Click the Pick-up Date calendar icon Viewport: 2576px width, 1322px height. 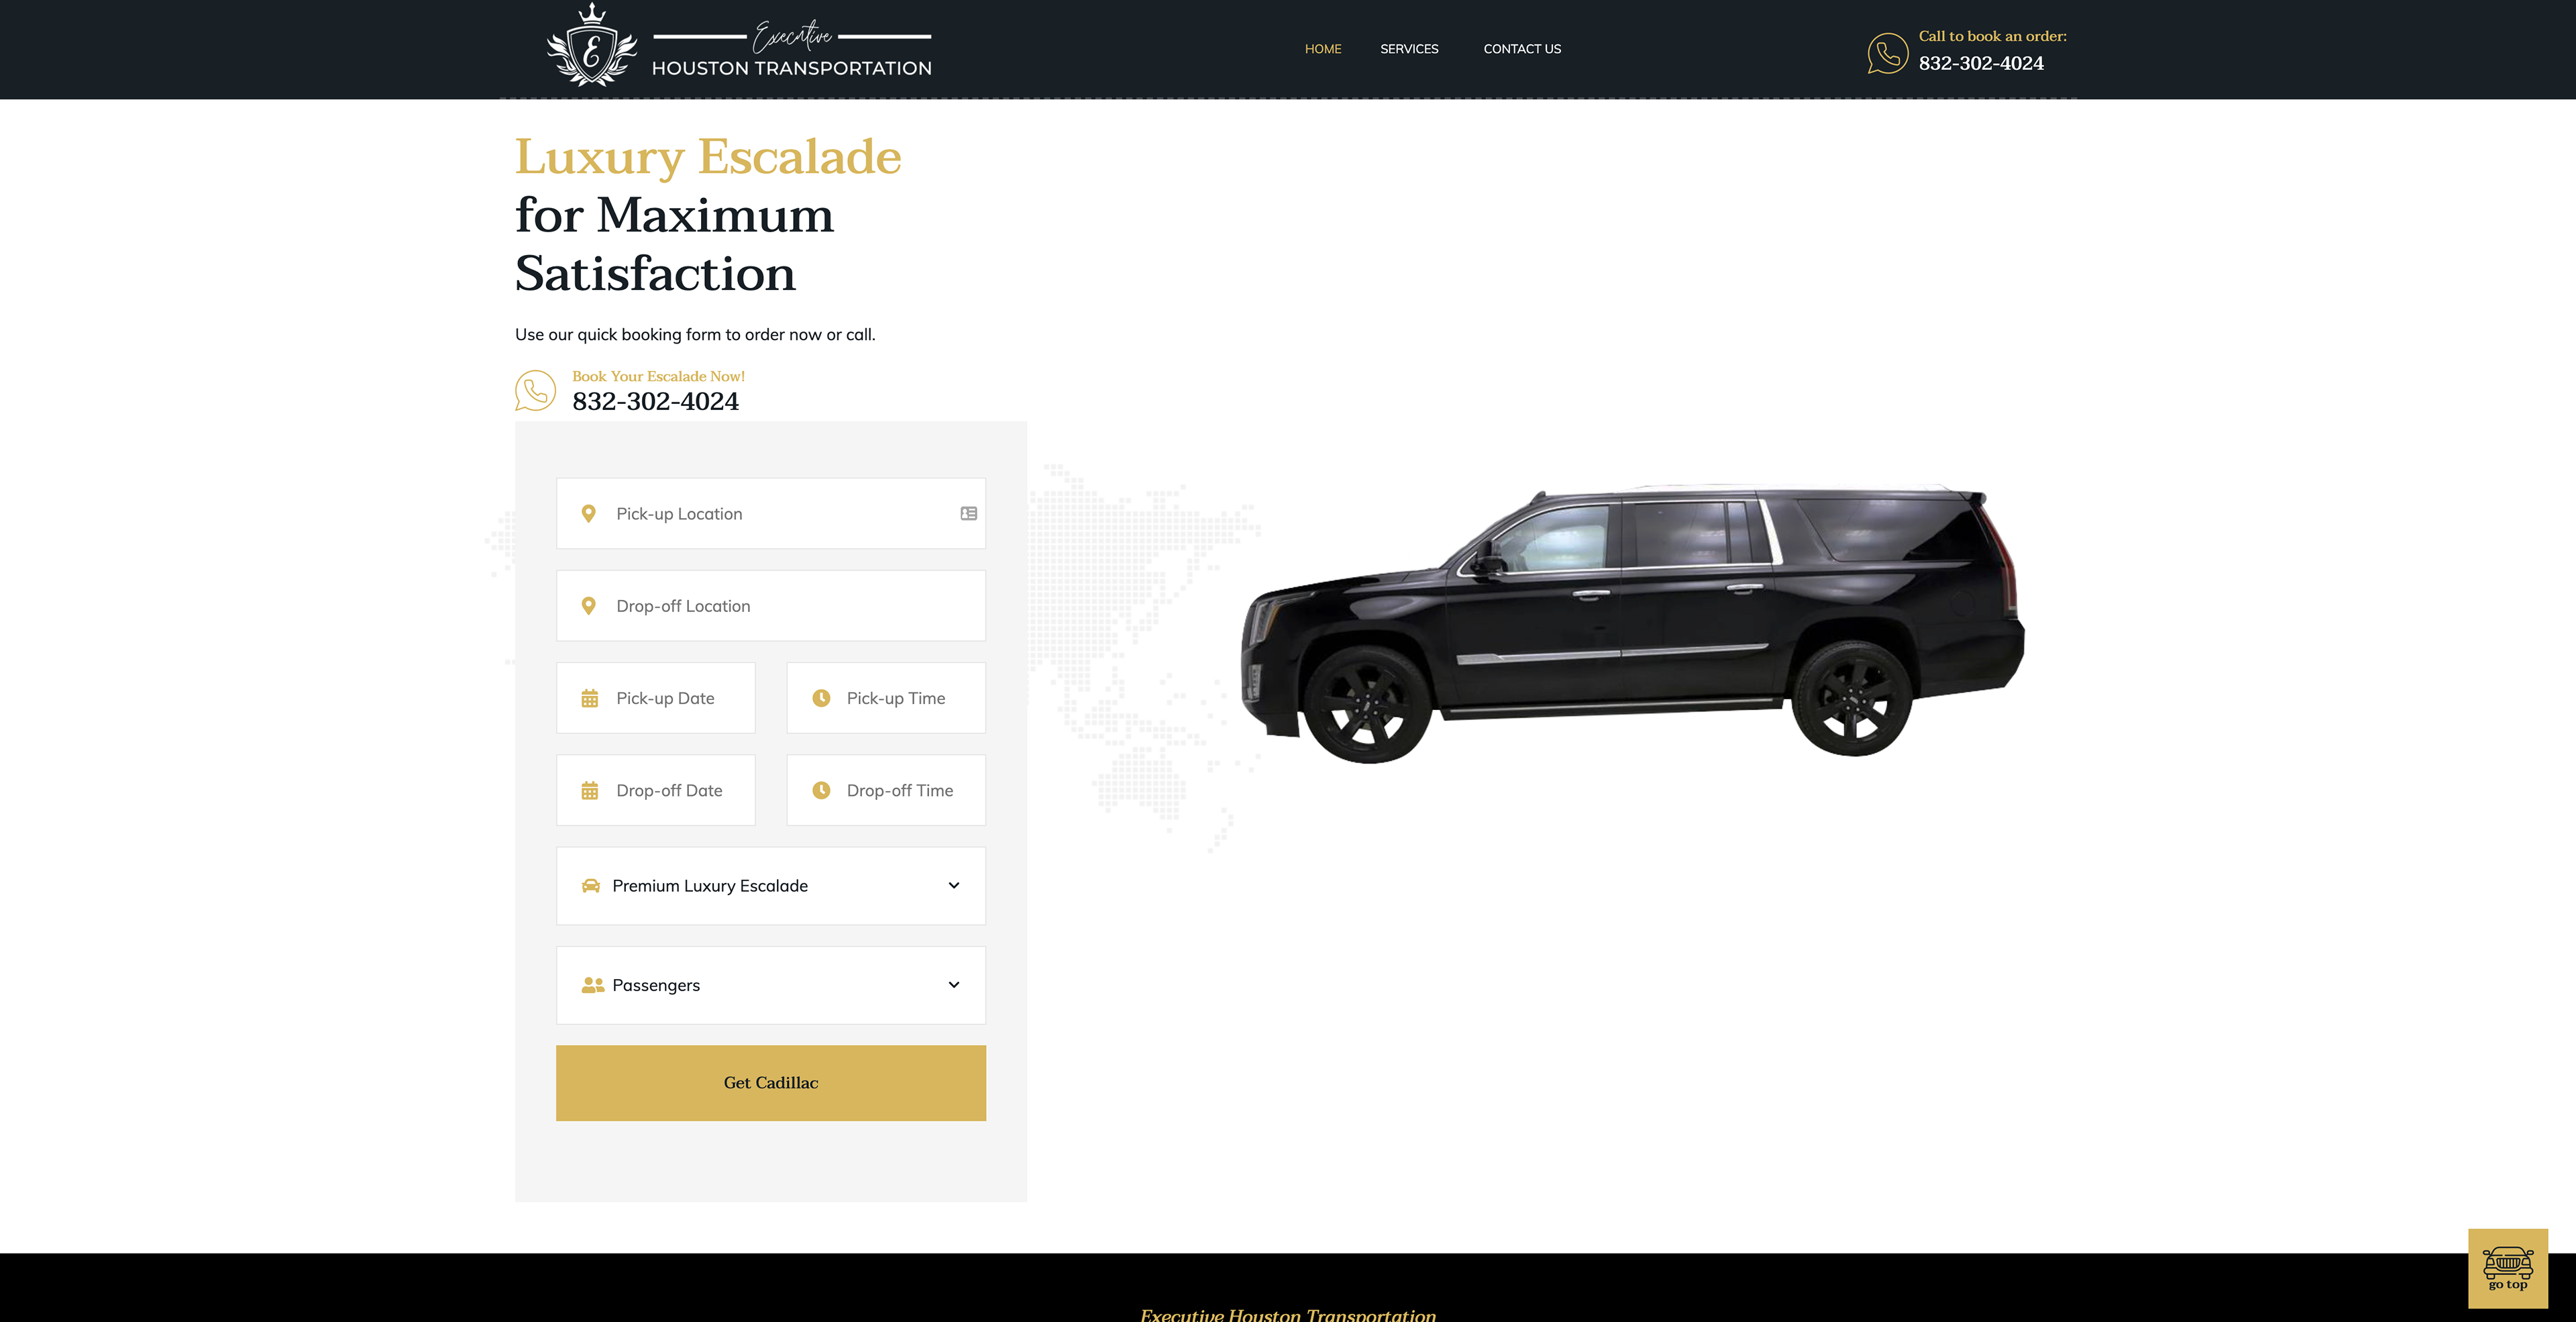tap(590, 698)
